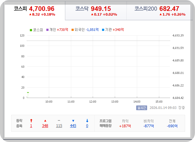This screenshot has height=142, width=195.
Task: Click the 코스피200 change 1.76 +0.26%
Action: click(x=173, y=14)
